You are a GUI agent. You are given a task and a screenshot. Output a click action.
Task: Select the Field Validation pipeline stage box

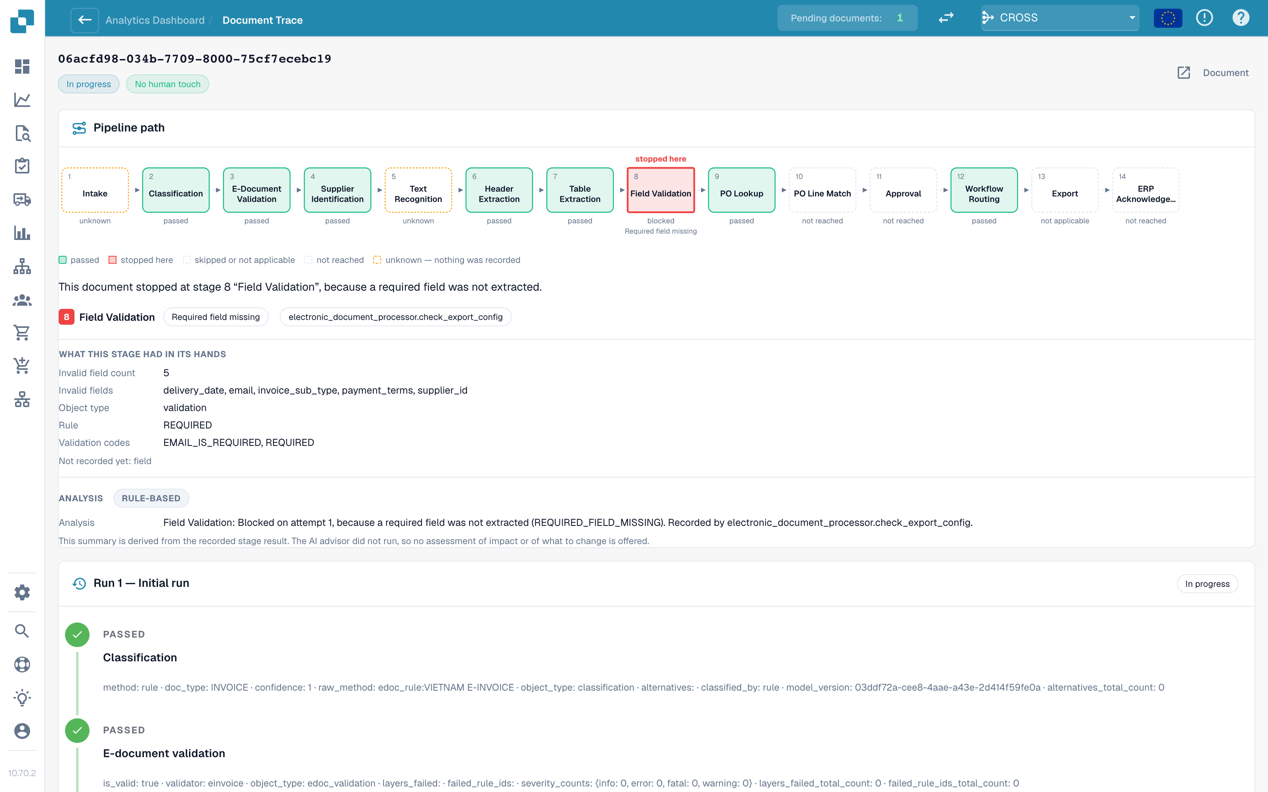660,190
